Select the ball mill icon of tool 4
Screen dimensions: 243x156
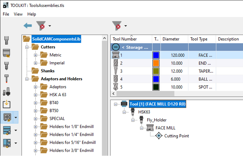click(116, 79)
